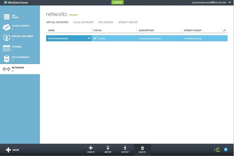Delete selected network with trash icon
The width and height of the screenshot is (234, 156).
click(142, 148)
